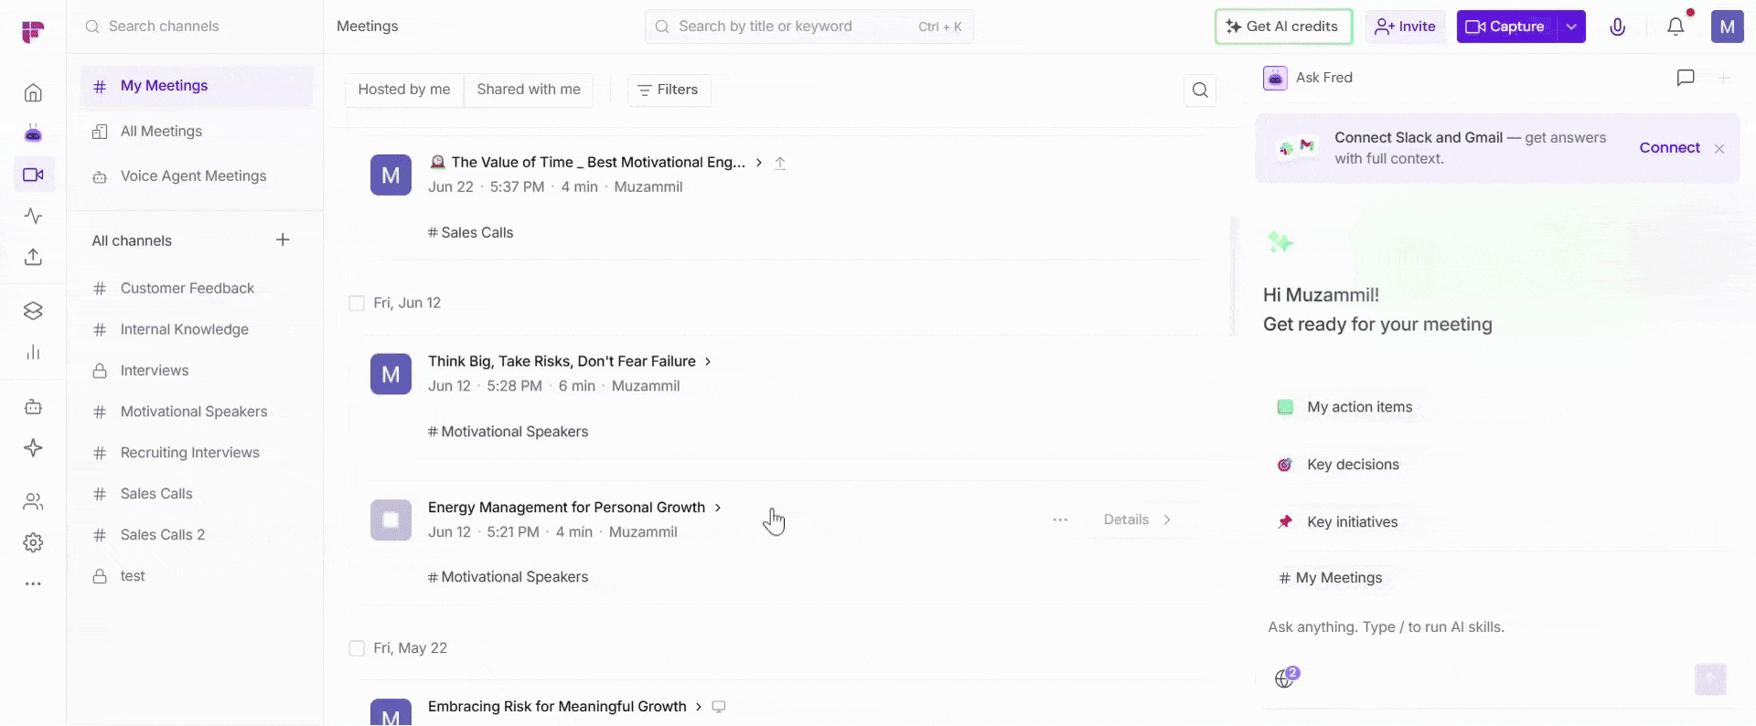Image resolution: width=1756 pixels, height=726 pixels.
Task: Open the analytics bar chart rail icon
Action: pyautogui.click(x=33, y=352)
